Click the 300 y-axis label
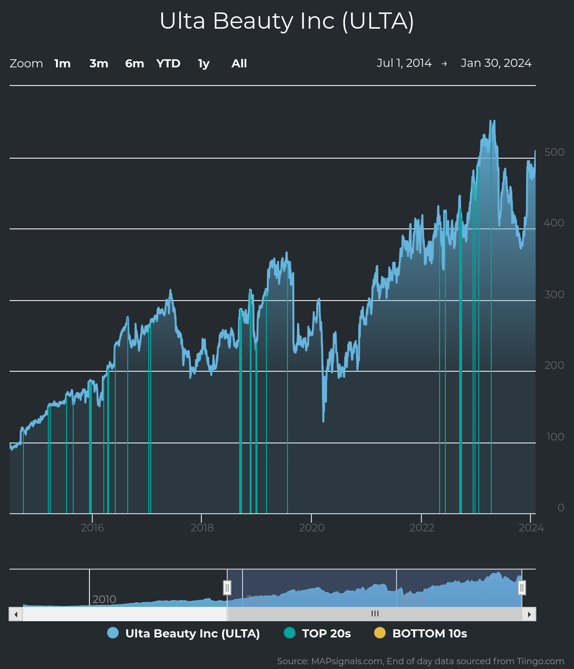The height and width of the screenshot is (669, 574). (x=554, y=294)
